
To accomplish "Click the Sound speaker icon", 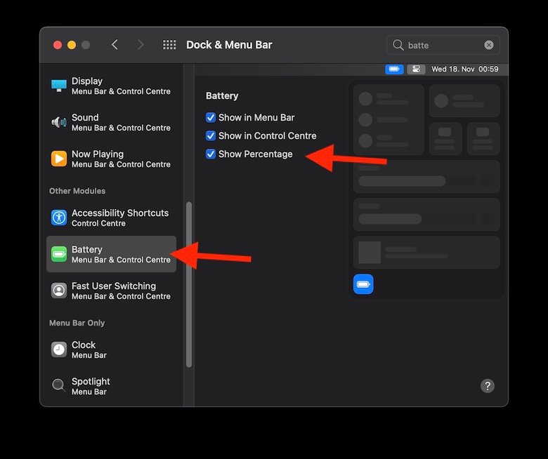I will pos(59,122).
